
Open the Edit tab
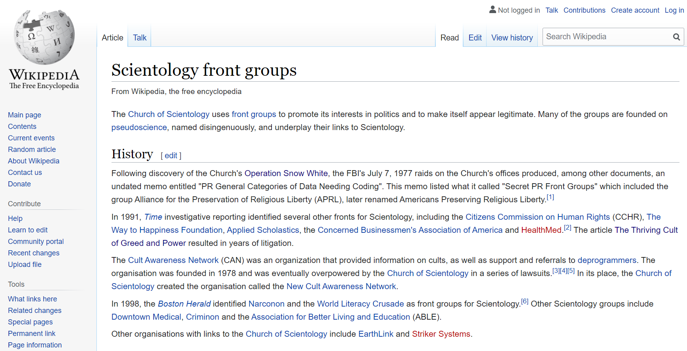[475, 38]
